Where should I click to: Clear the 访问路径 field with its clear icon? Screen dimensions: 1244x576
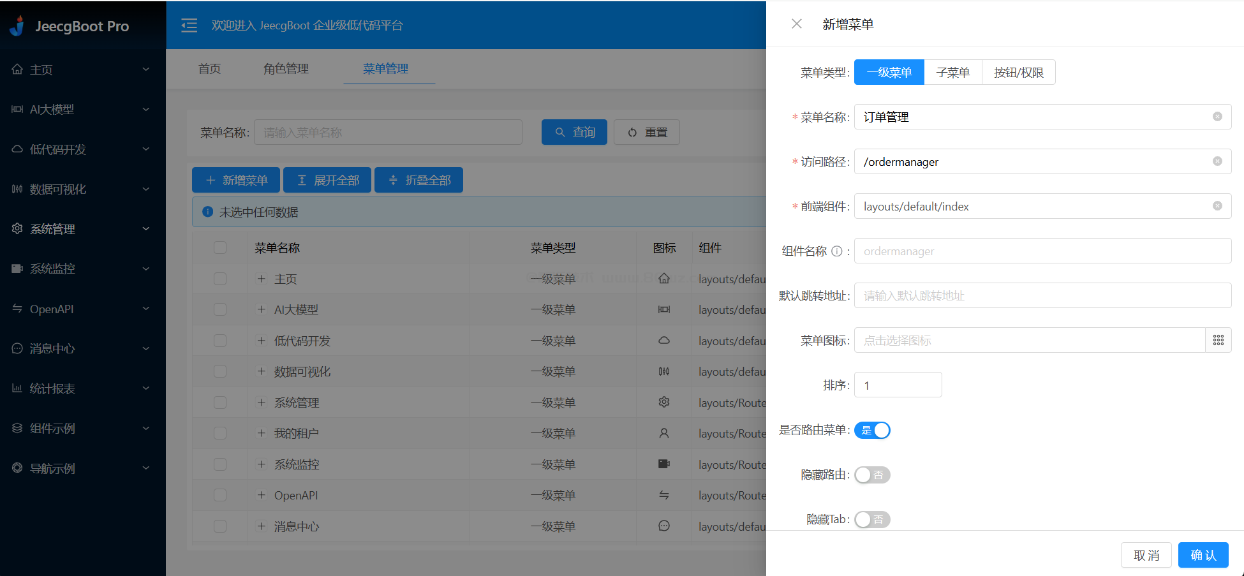click(1217, 161)
